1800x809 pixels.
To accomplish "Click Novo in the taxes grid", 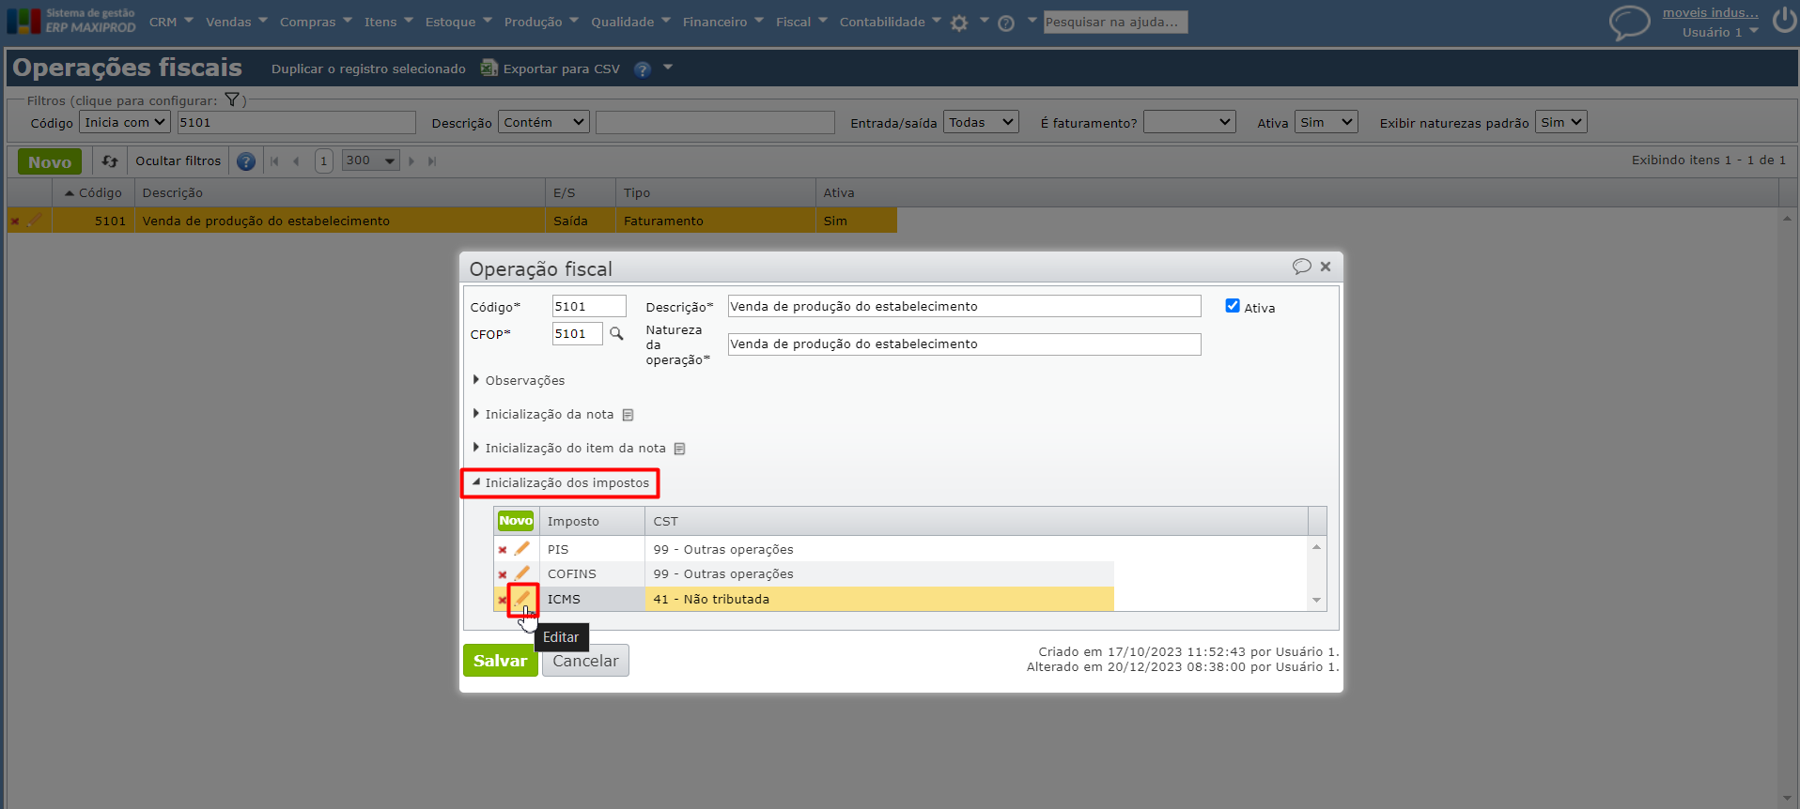I will [516, 521].
